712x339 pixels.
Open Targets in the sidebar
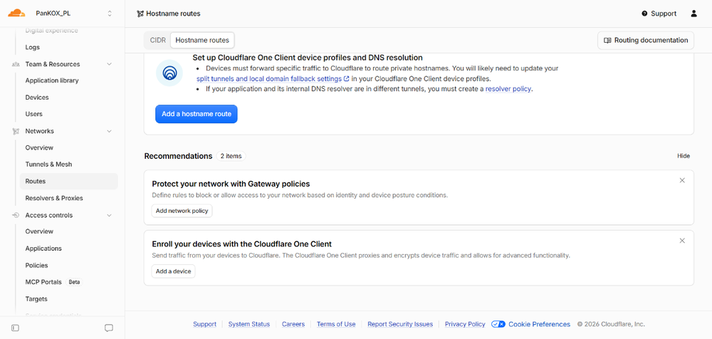pos(36,299)
